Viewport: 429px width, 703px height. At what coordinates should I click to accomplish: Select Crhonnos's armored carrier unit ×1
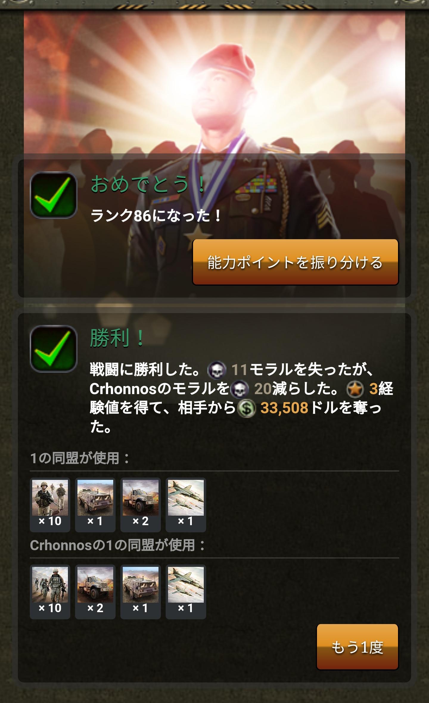pos(141,592)
